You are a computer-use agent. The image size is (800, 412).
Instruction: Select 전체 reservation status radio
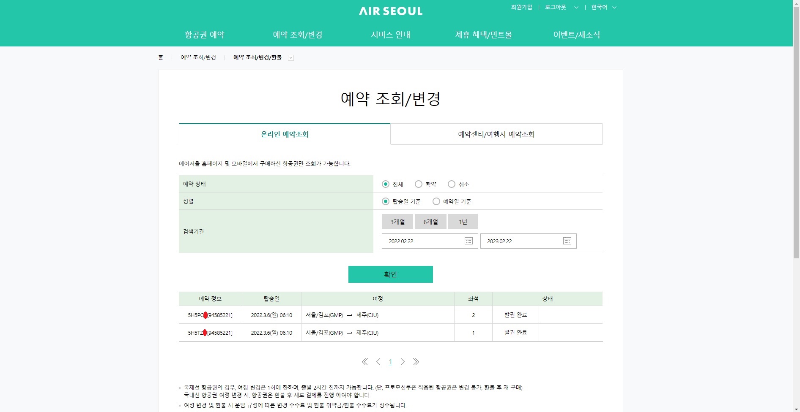385,184
